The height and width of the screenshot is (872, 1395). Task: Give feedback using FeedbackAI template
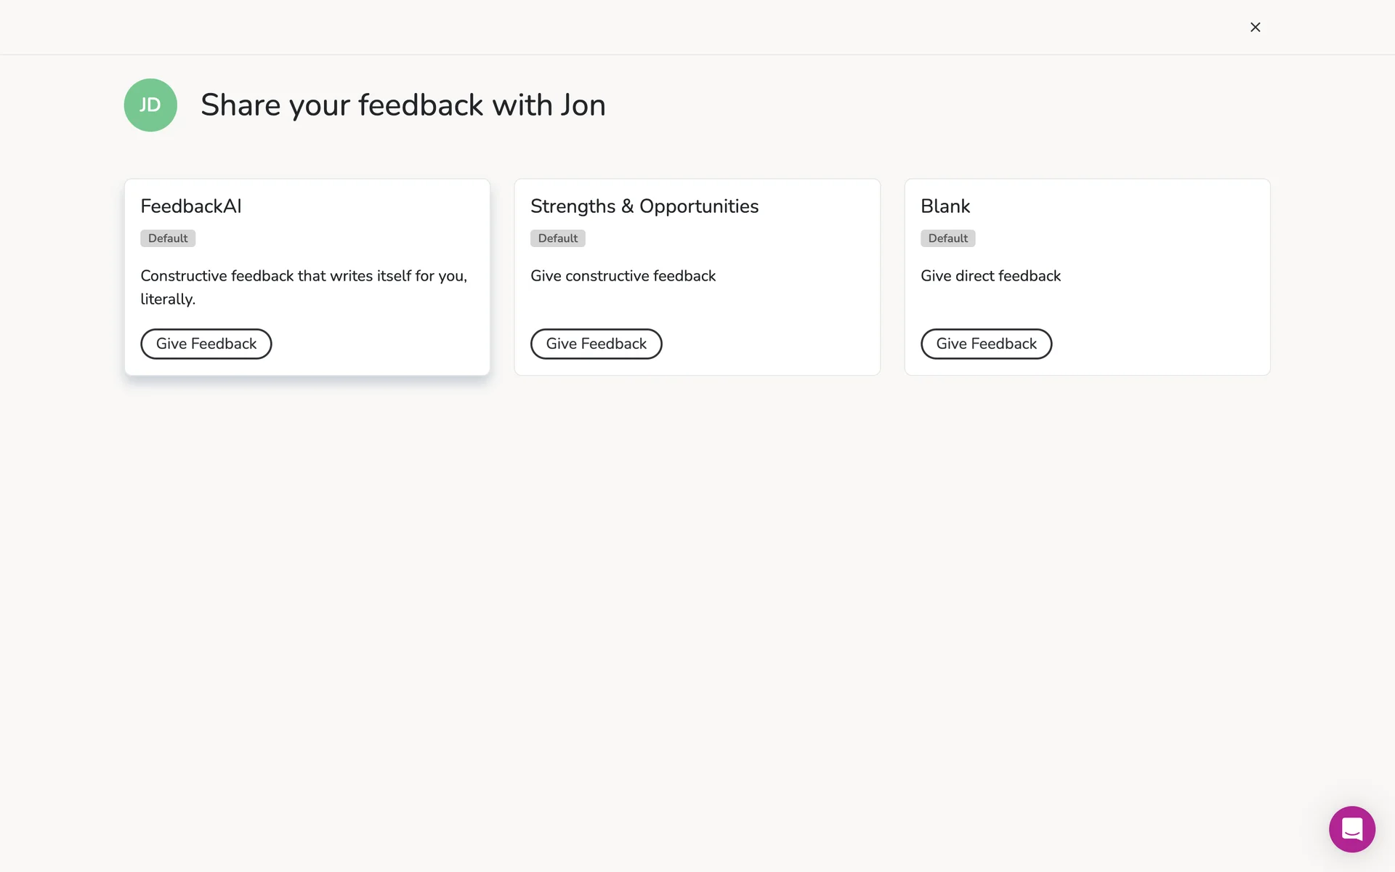(x=206, y=344)
